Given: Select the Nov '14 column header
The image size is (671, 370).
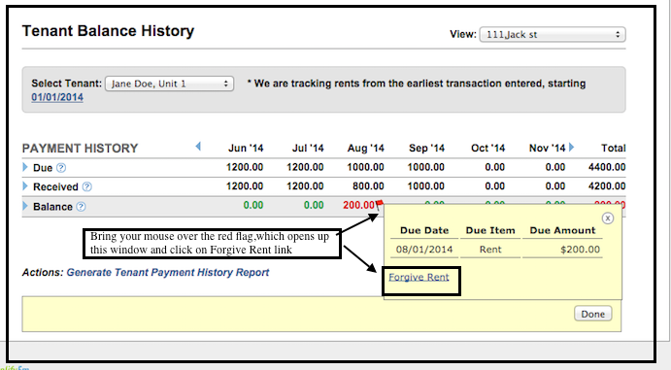Looking at the screenshot, I should (x=547, y=148).
